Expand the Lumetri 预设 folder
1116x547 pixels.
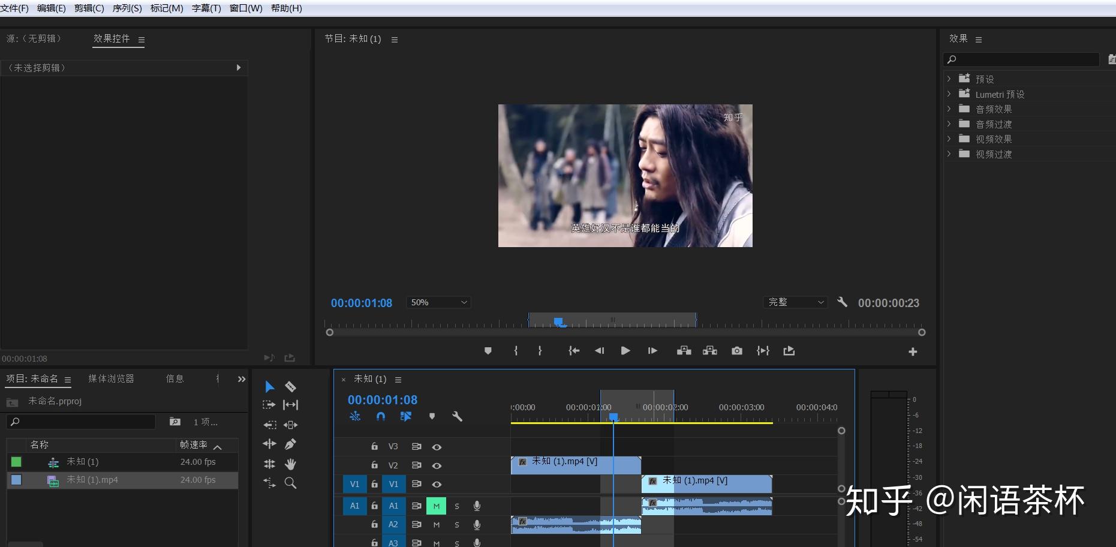(x=949, y=94)
